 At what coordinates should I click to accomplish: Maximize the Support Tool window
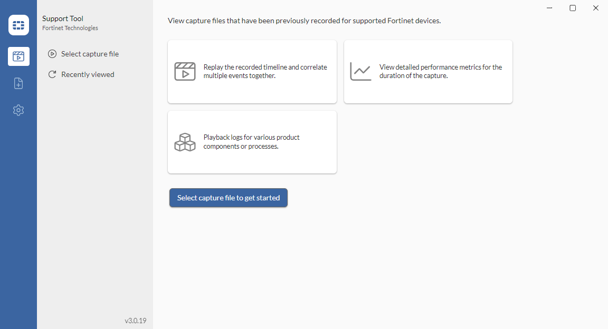point(573,8)
